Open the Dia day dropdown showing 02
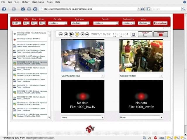The height and width of the screenshot is (140, 187). 34,23
